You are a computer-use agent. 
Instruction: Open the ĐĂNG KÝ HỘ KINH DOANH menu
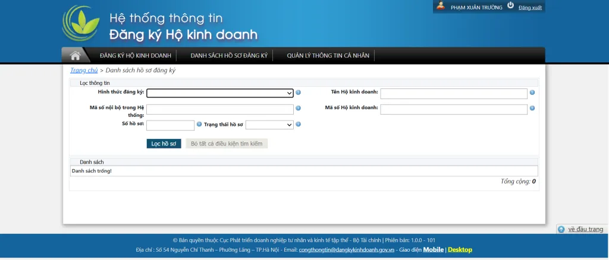(135, 55)
